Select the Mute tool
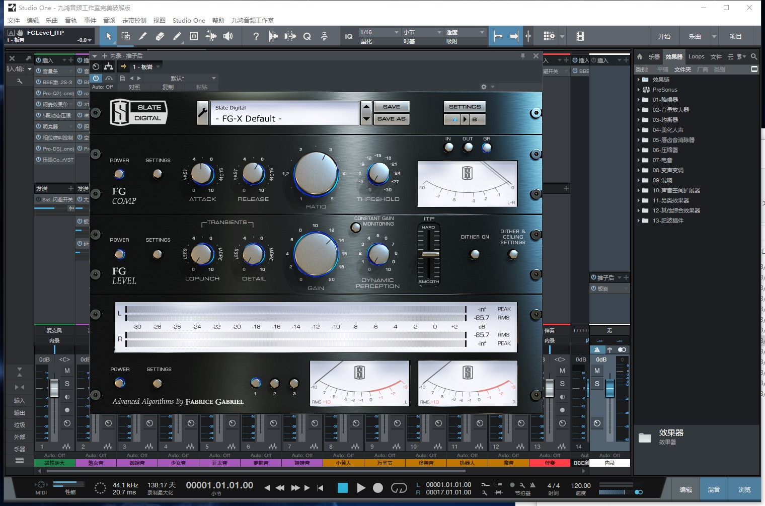The width and height of the screenshot is (765, 506). pyautogui.click(x=194, y=36)
